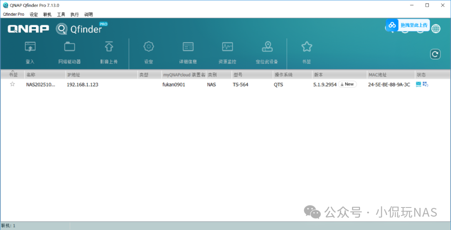Click the 登入 login toolbar icon

(x=30, y=47)
